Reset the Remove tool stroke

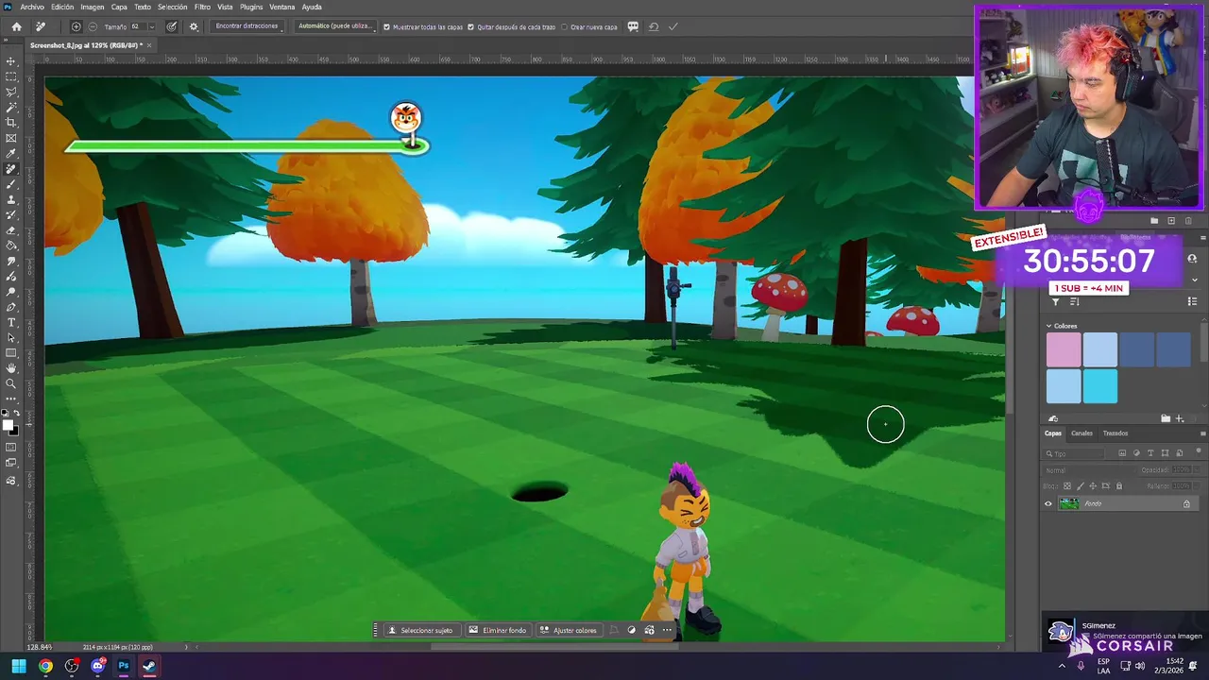coord(653,26)
